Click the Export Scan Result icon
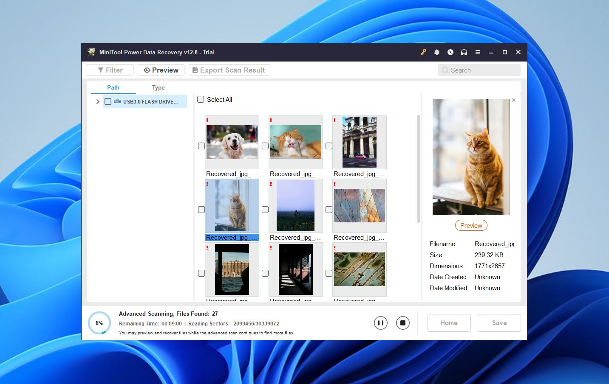Image resolution: width=609 pixels, height=384 pixels. point(195,70)
